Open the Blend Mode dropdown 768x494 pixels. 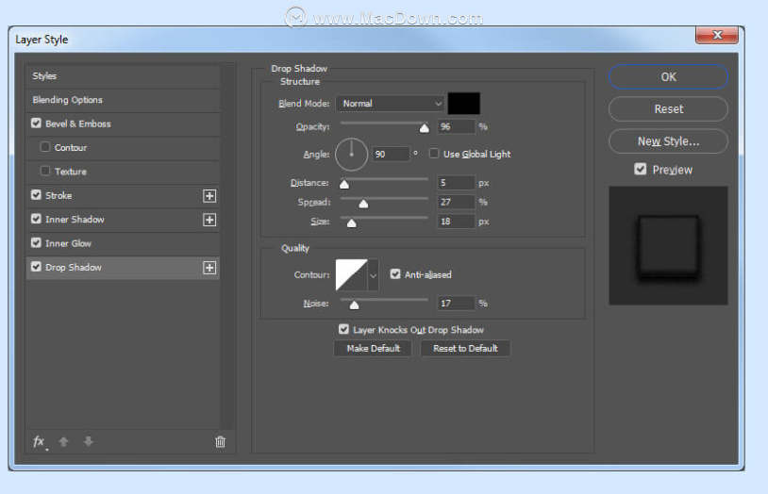click(390, 104)
